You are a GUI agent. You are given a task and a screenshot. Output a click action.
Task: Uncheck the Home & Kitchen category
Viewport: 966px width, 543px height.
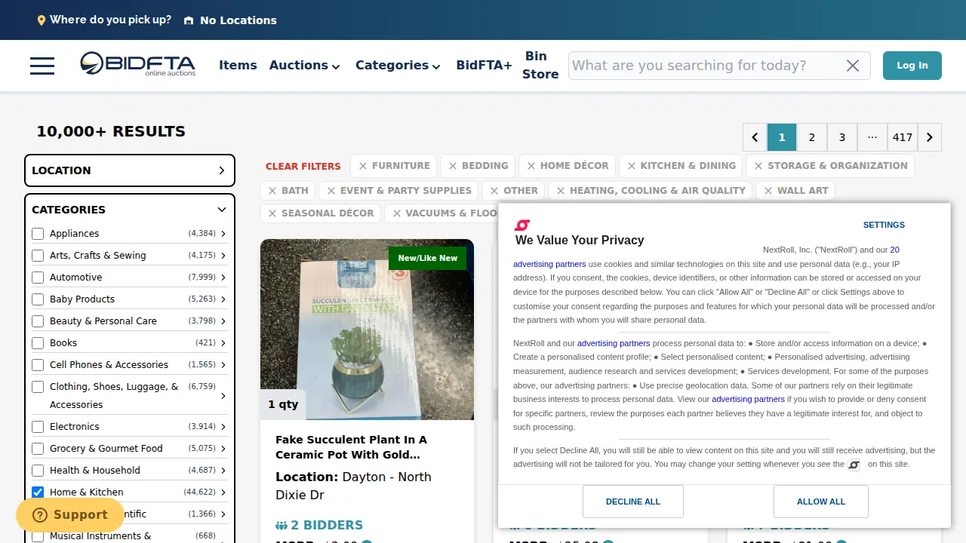click(x=38, y=492)
